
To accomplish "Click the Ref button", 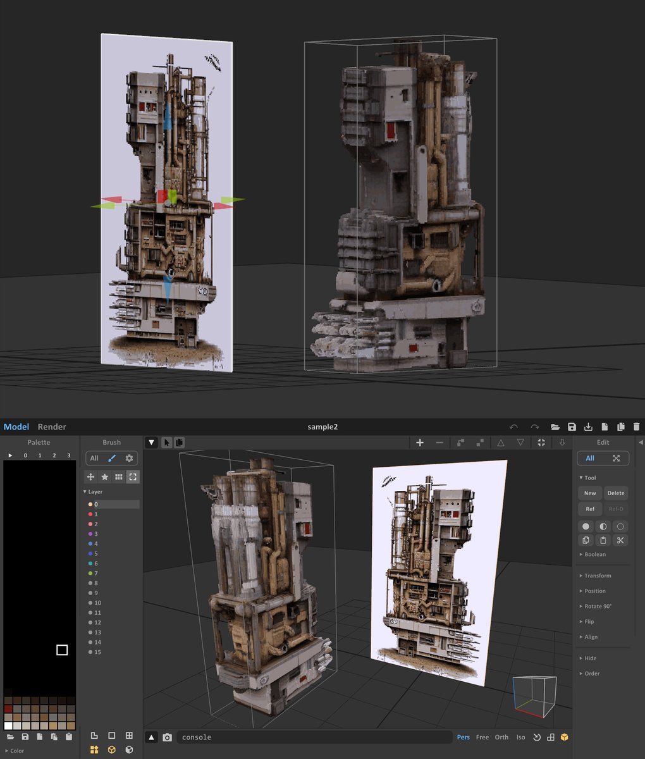I will 590,509.
